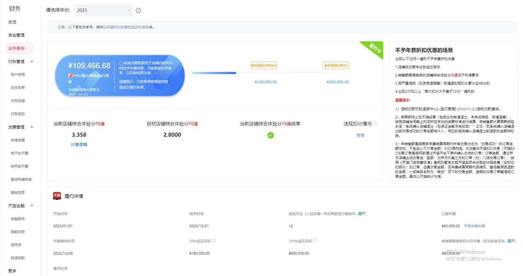The image size is (523, 276).
Task: Click the info icon in the sales amount card
Action: pos(121,63)
